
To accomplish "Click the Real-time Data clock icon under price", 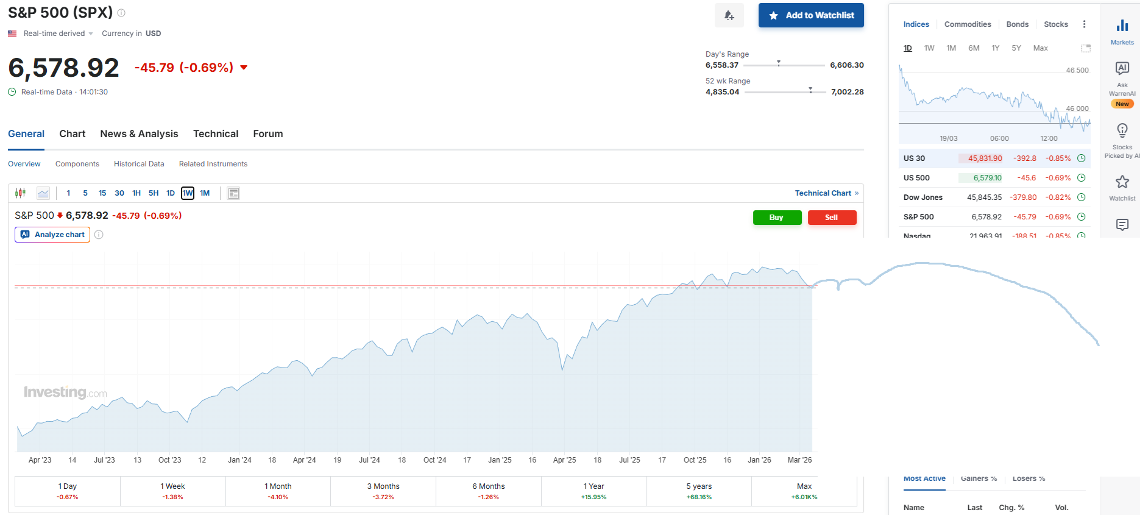I will tap(12, 92).
